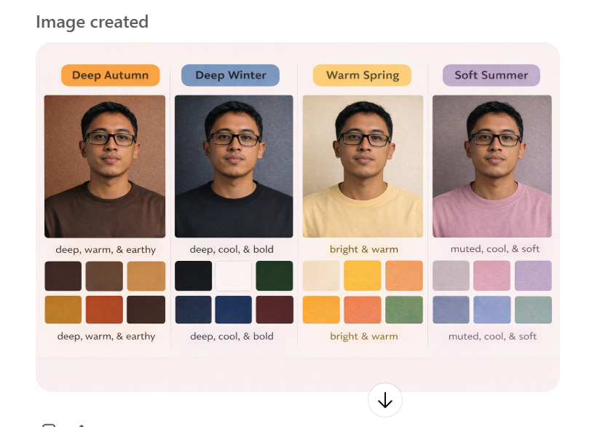Image resolution: width=592 pixels, height=427 pixels.
Task: Select the green swatch in Warm Spring palette
Action: 404,310
